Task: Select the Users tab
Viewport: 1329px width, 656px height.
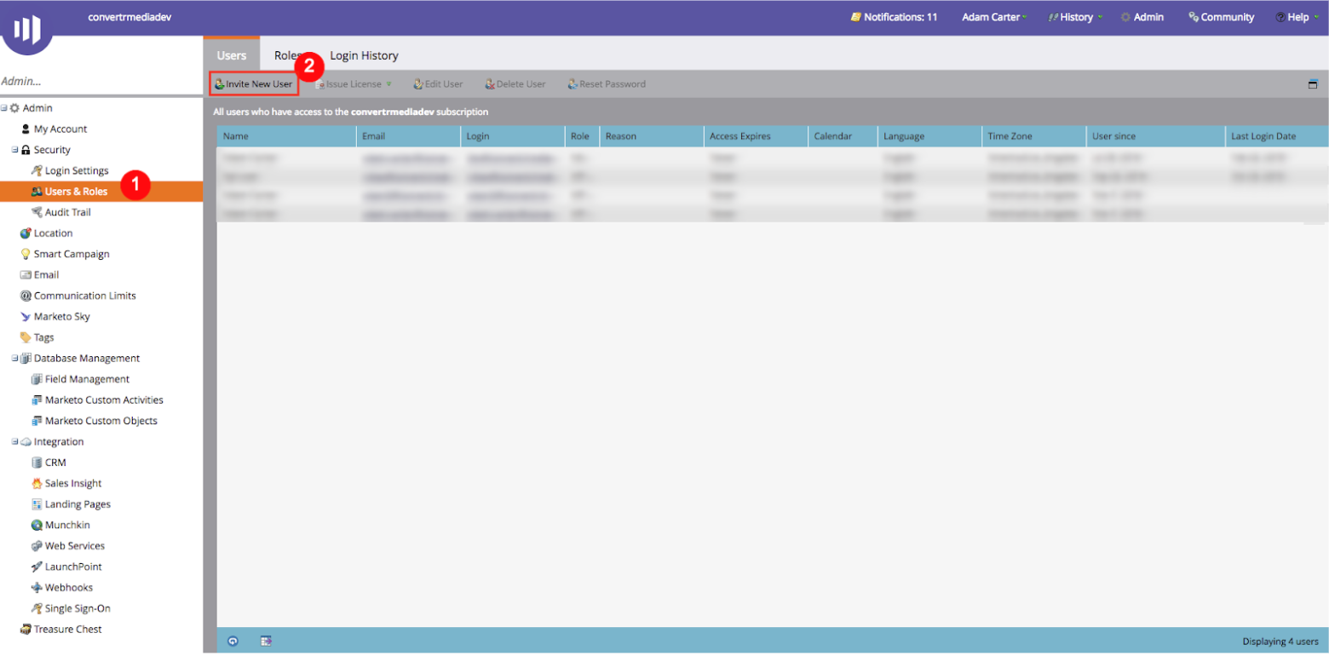Action: (x=232, y=55)
